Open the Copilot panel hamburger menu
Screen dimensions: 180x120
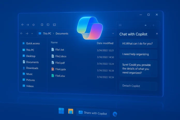[120, 25]
